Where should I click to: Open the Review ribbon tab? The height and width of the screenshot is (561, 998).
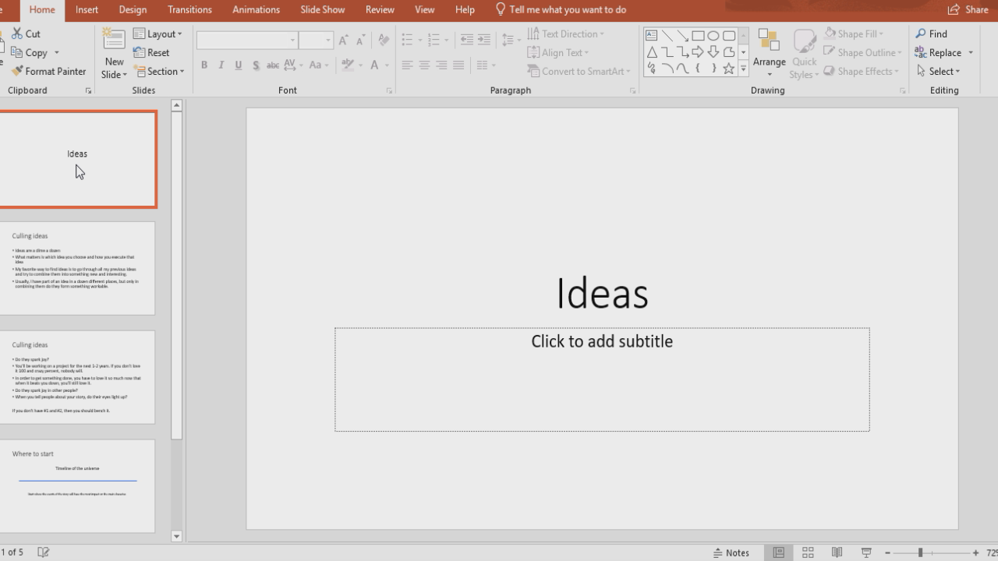[380, 9]
